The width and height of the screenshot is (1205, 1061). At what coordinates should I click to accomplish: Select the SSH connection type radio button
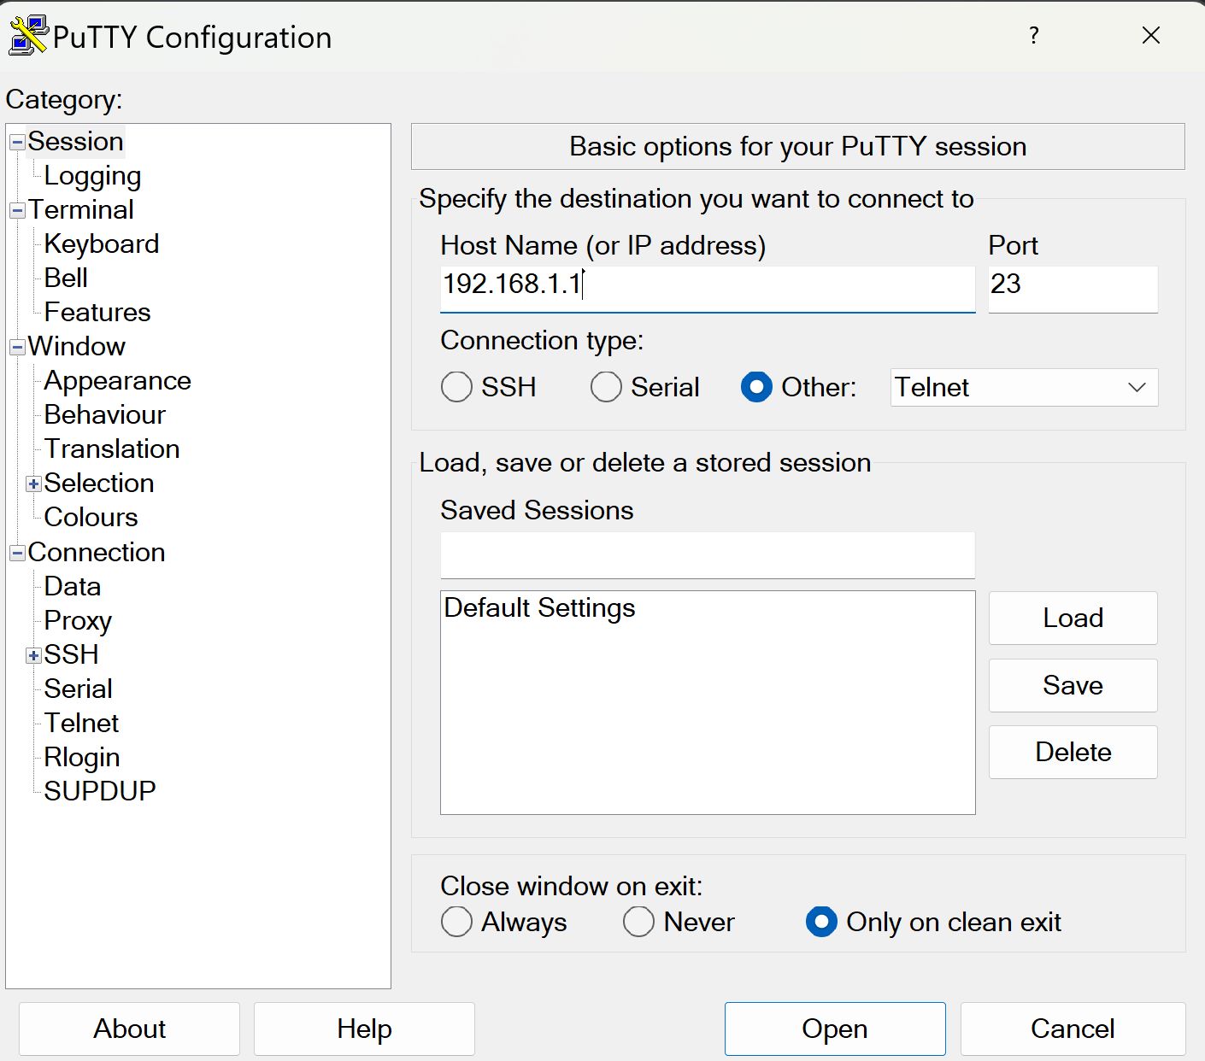(x=456, y=387)
